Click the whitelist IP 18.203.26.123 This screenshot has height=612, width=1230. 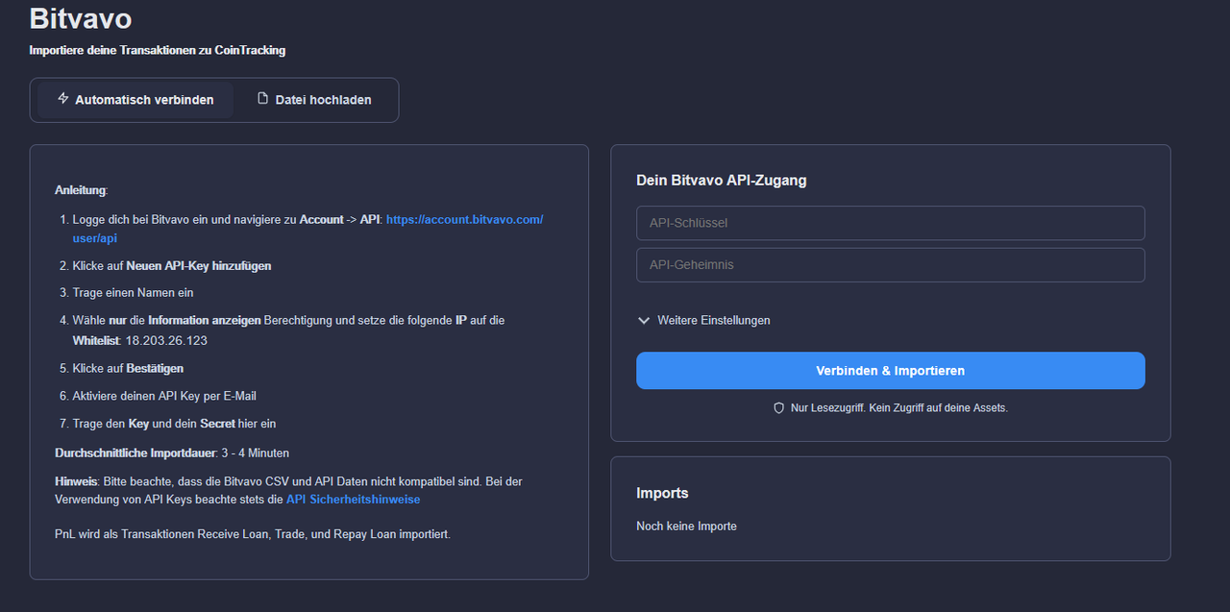tap(166, 341)
